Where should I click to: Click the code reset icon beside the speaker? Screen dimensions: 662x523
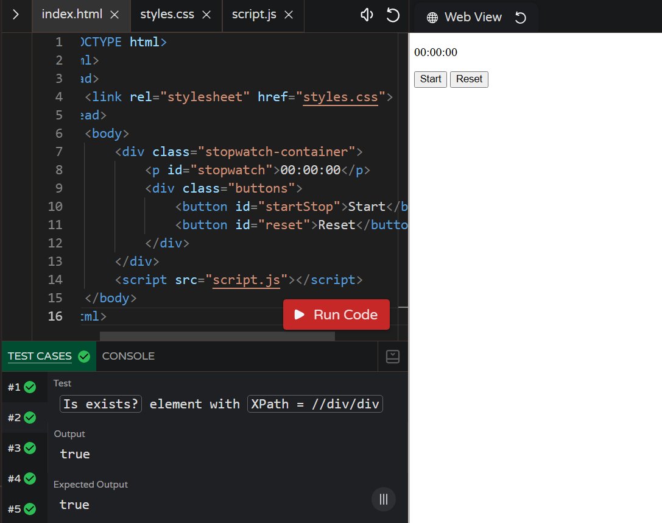[x=393, y=15]
